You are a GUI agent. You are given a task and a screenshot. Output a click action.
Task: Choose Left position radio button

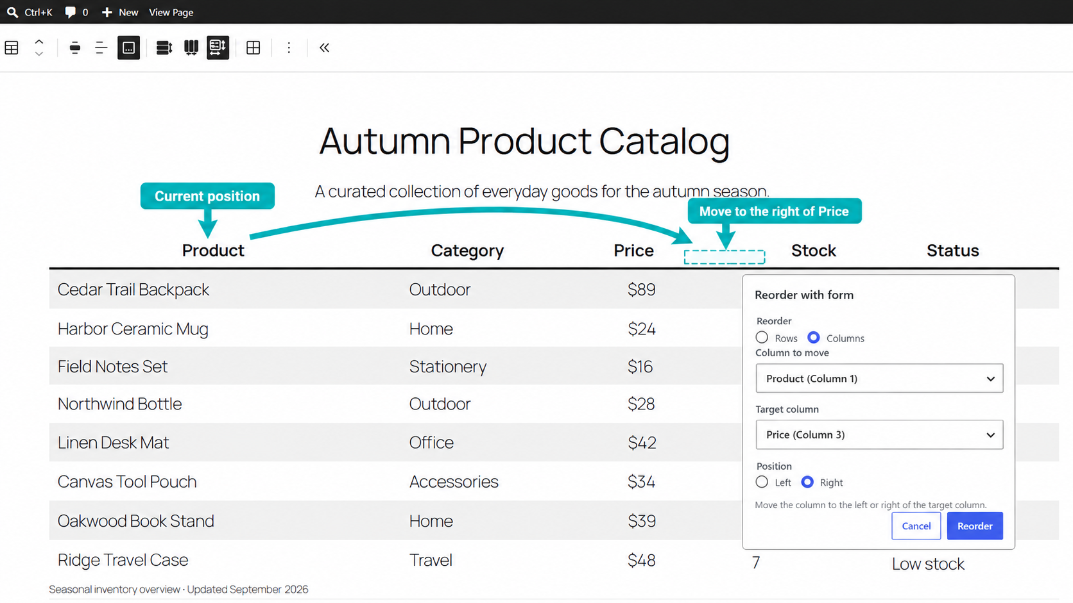pos(762,482)
